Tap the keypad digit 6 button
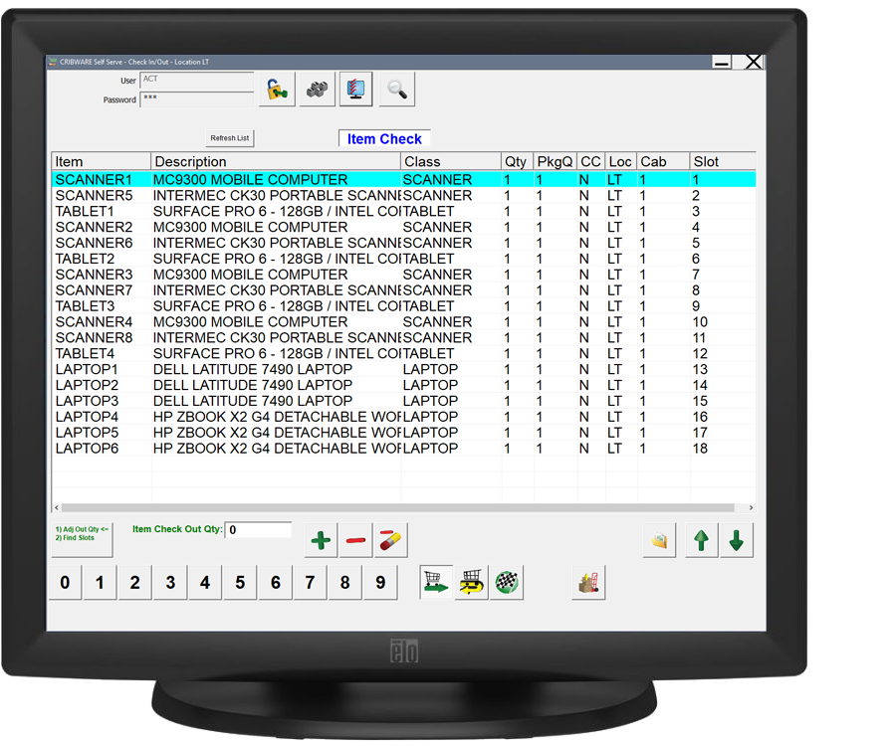The image size is (896, 746). (x=276, y=582)
